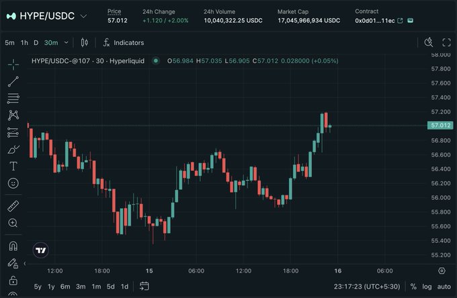Click the quick search icon in toolbar
The width and height of the screenshot is (457, 298).
[429, 42]
